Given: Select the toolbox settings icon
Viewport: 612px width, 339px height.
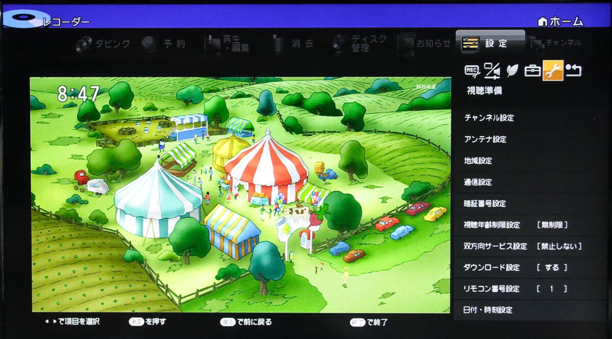Looking at the screenshot, I should point(532,71).
